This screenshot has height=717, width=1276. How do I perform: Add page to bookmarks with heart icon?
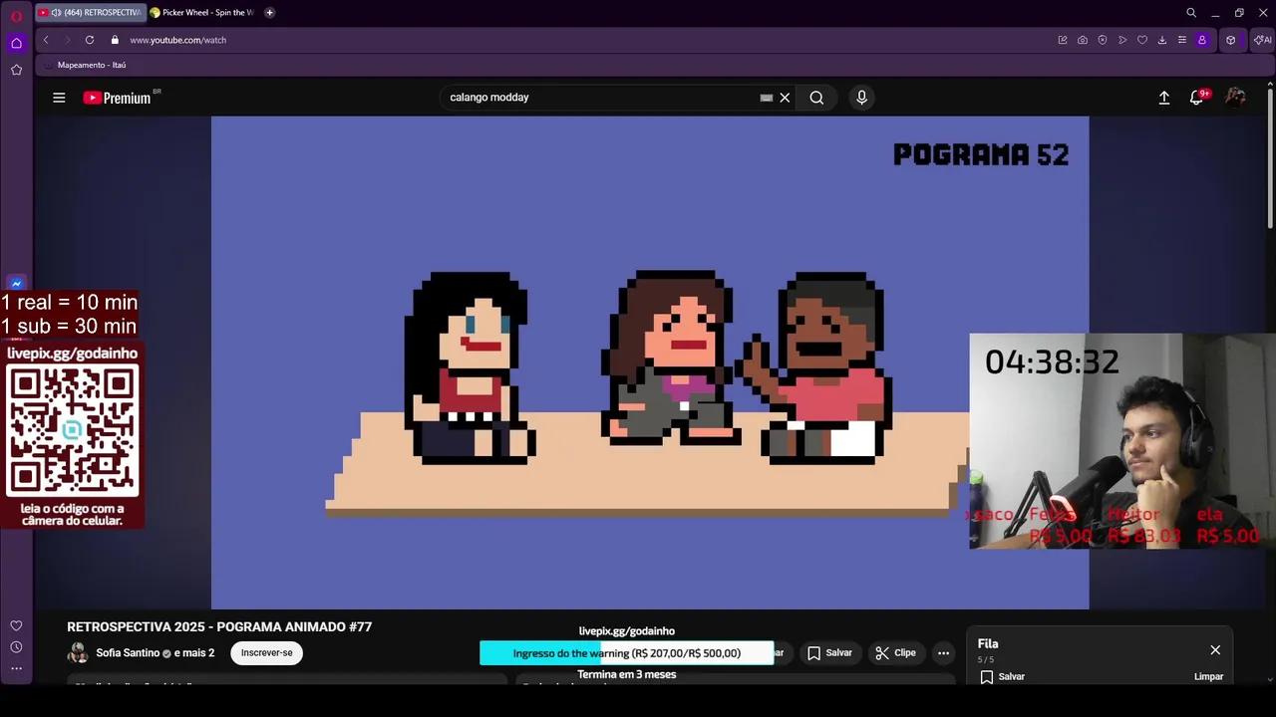pos(1142,40)
